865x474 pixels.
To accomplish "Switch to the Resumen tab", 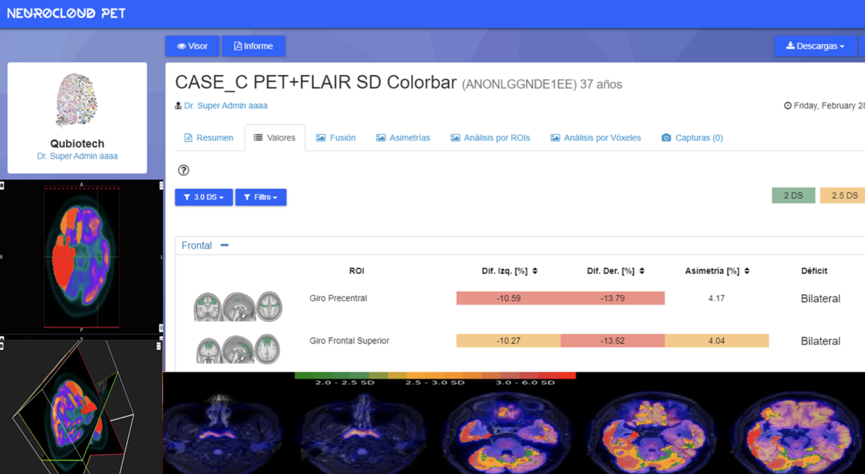I will point(209,138).
